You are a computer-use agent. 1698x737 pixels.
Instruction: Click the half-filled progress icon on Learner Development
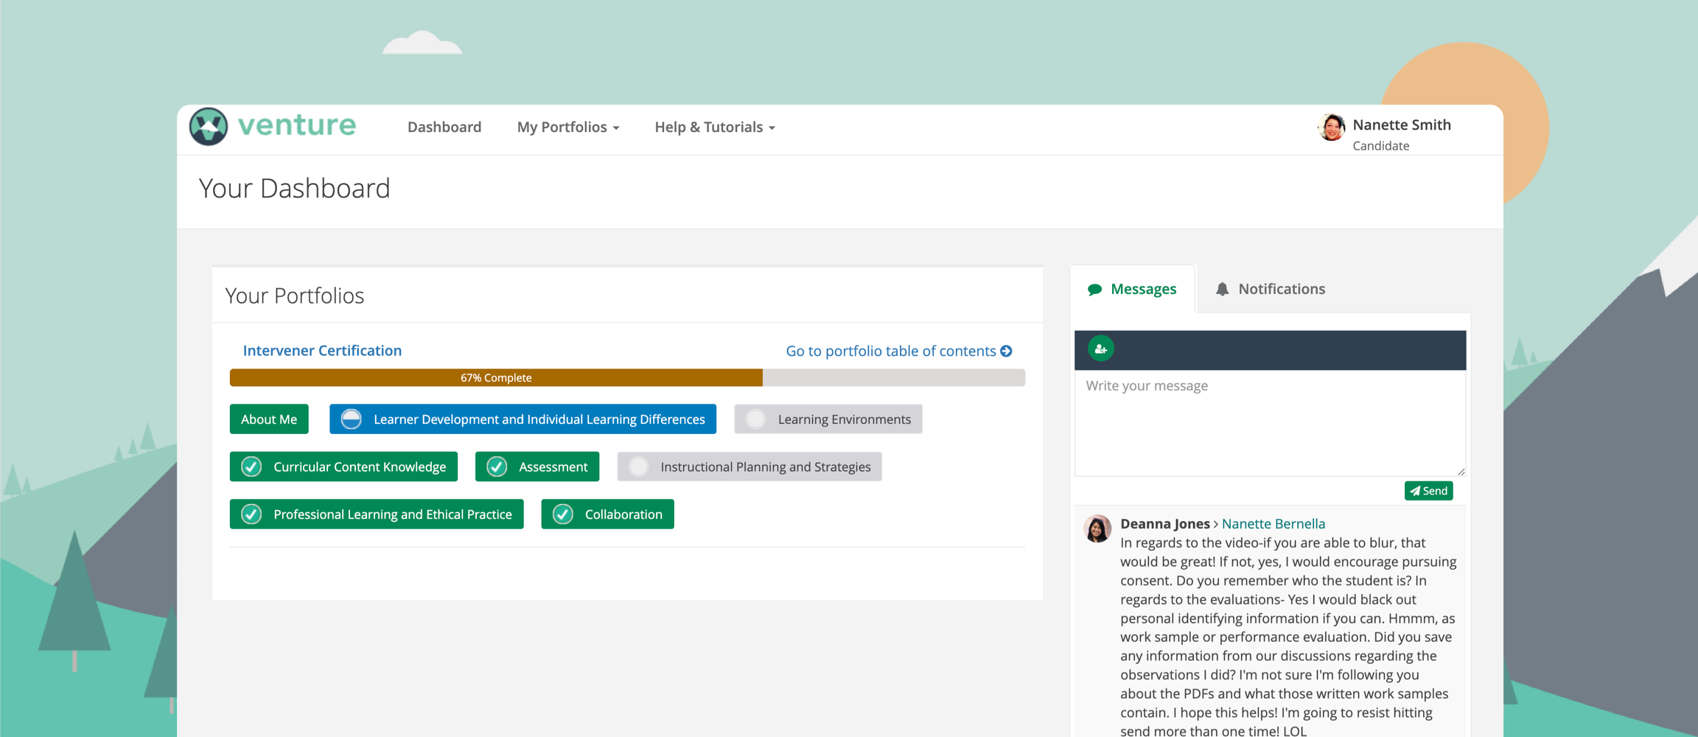click(352, 419)
